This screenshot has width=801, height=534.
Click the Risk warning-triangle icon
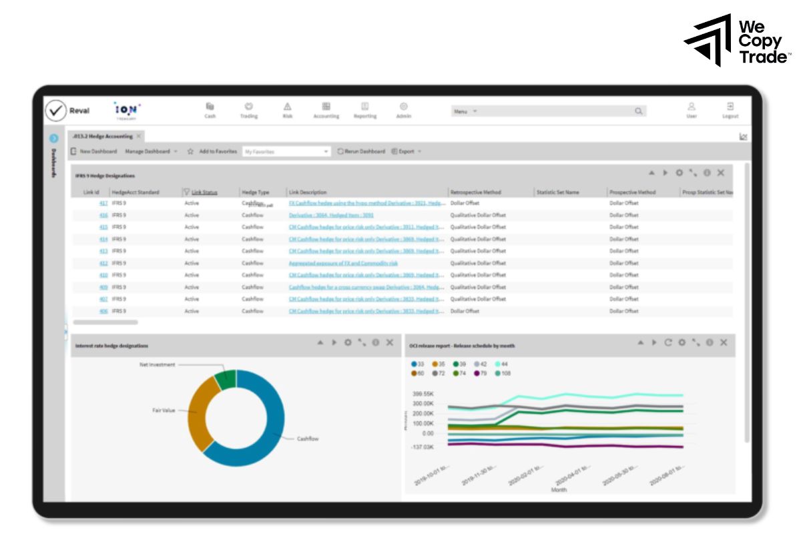coord(288,107)
